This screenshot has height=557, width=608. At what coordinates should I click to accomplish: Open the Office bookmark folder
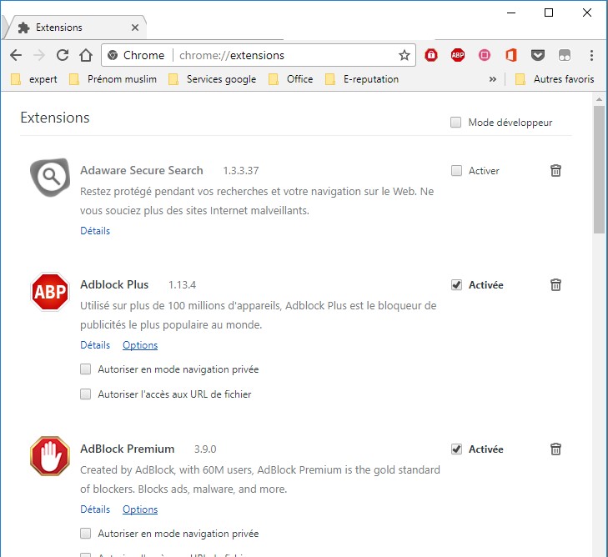[291, 79]
